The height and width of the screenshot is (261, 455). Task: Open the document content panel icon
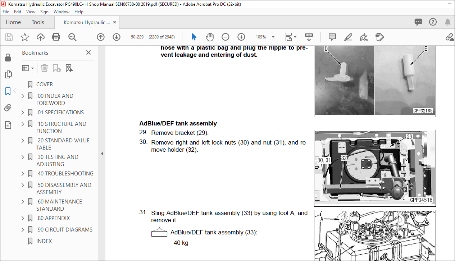pos(8,125)
